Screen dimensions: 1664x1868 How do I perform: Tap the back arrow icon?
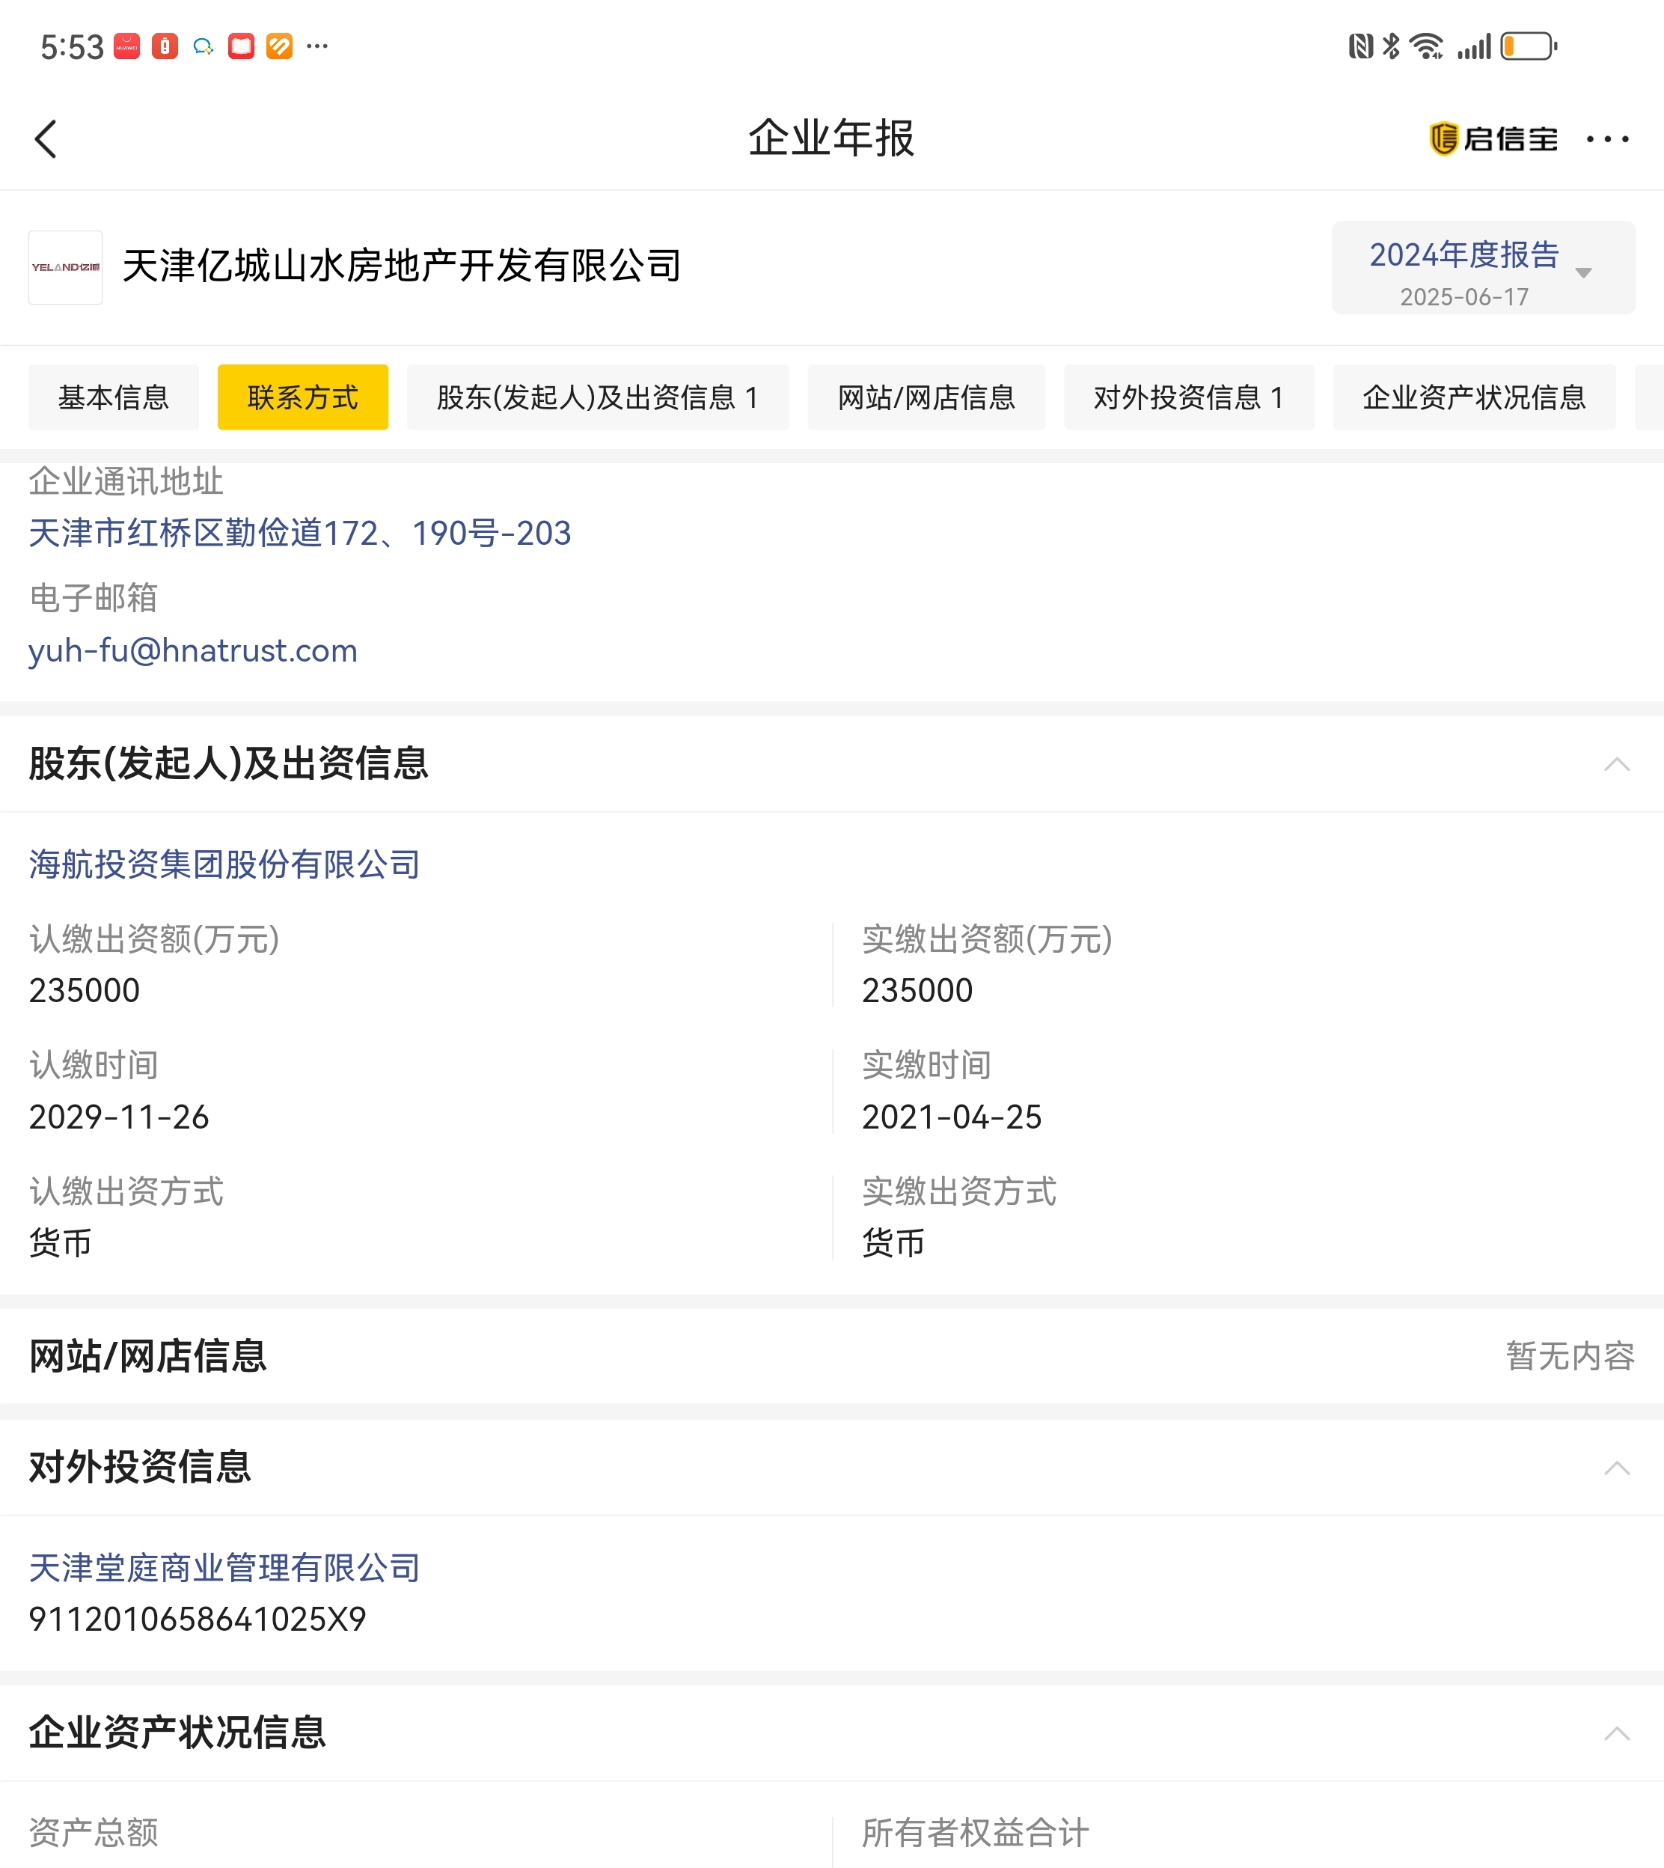(x=46, y=139)
